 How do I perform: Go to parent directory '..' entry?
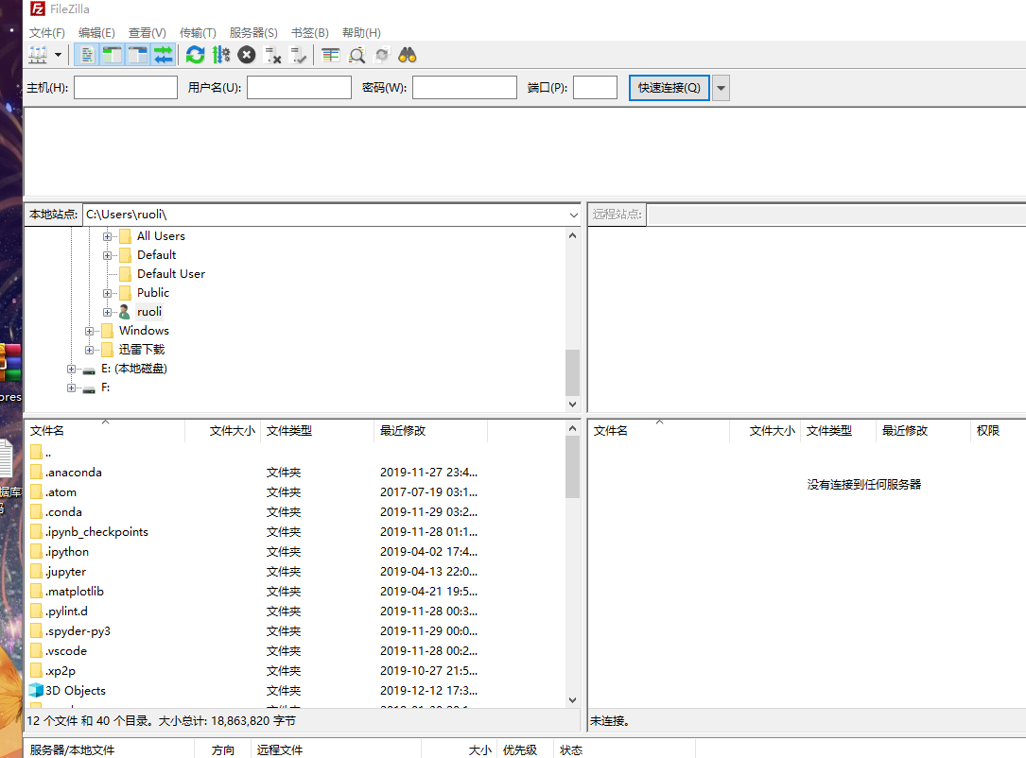[41, 453]
